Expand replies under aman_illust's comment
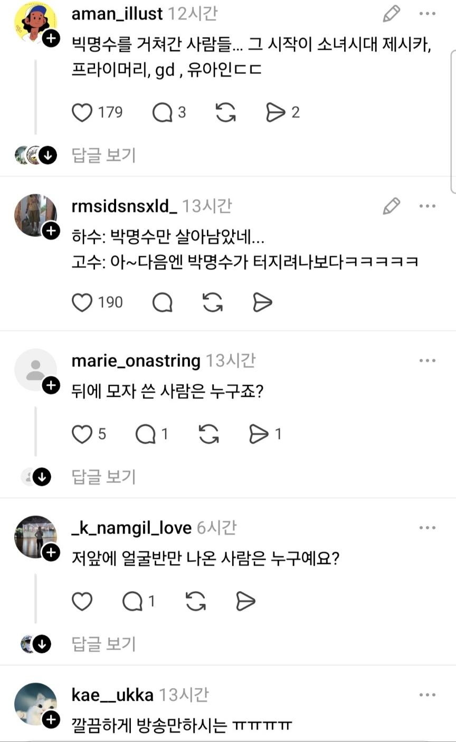Image resolution: width=456 pixels, height=742 pixels. point(103,155)
